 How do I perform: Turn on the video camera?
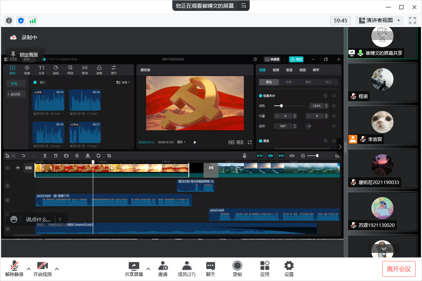click(42, 269)
